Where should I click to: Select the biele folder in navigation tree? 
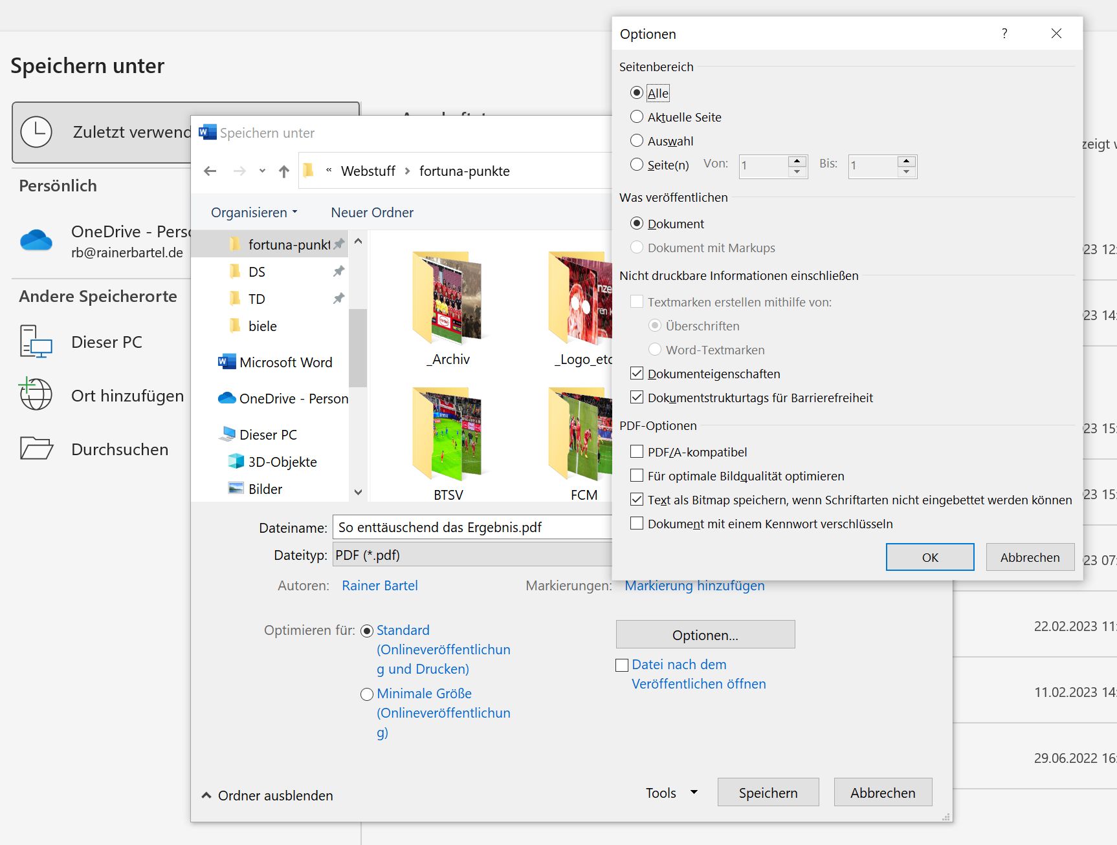[263, 326]
